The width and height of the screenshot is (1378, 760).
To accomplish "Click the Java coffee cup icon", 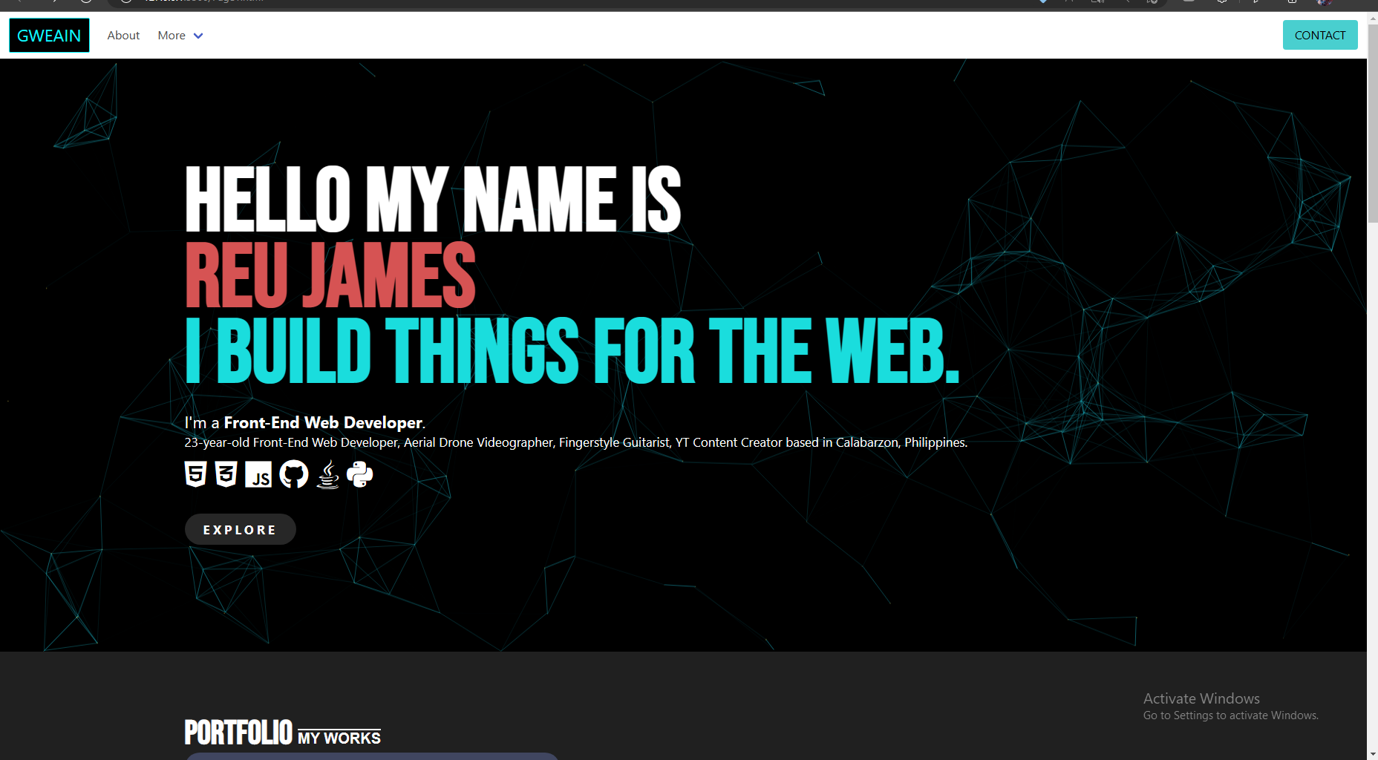I will pos(327,474).
